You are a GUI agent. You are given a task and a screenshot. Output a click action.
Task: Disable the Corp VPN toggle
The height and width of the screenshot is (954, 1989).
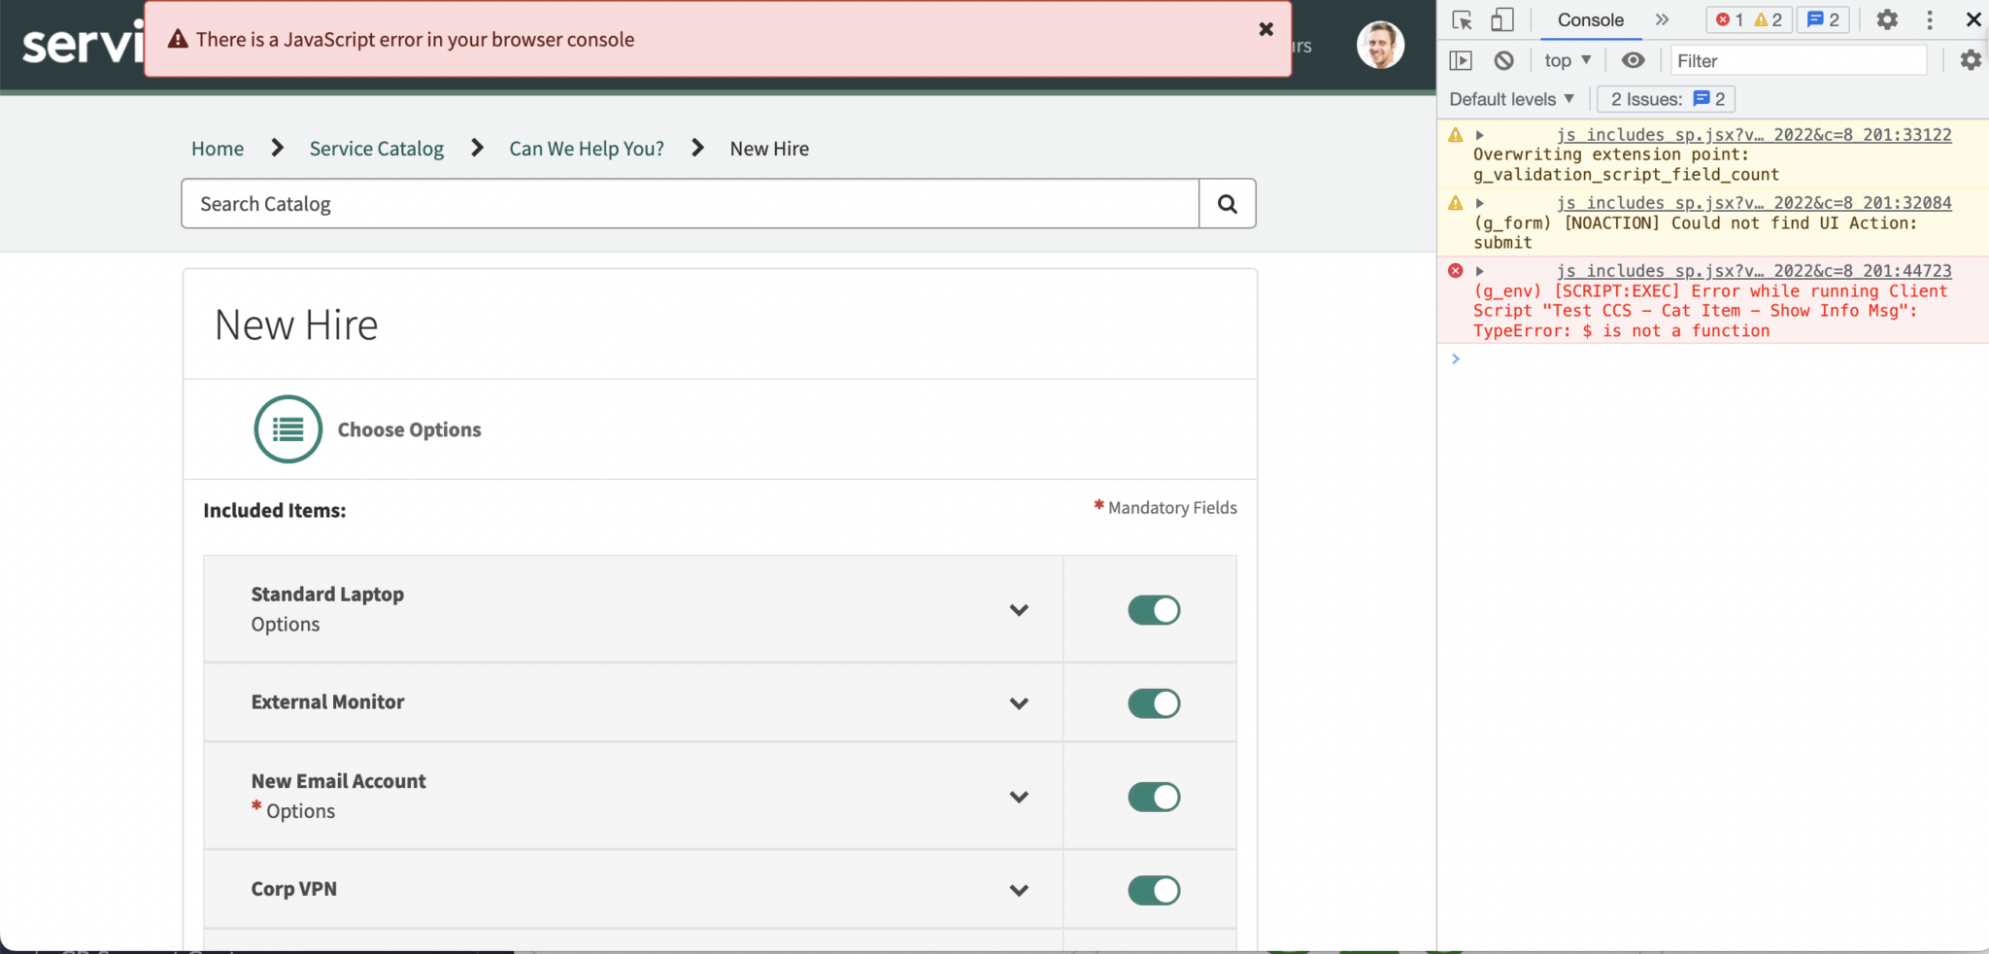click(1154, 889)
